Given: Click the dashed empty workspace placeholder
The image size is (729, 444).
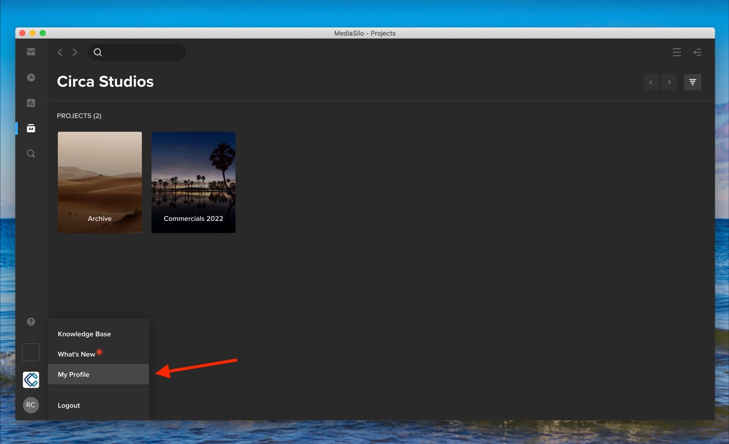Looking at the screenshot, I should pos(31,352).
